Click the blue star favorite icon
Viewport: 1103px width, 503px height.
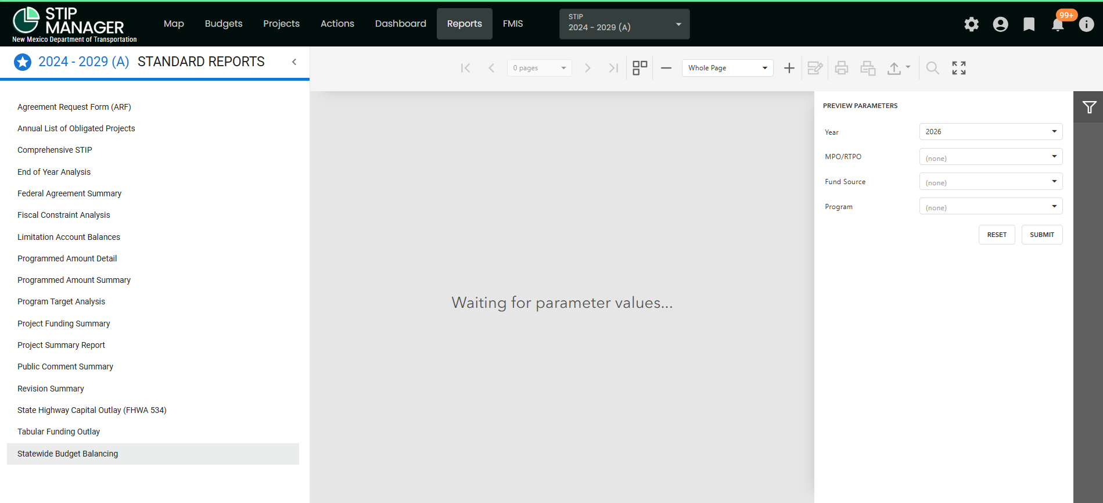tap(23, 62)
